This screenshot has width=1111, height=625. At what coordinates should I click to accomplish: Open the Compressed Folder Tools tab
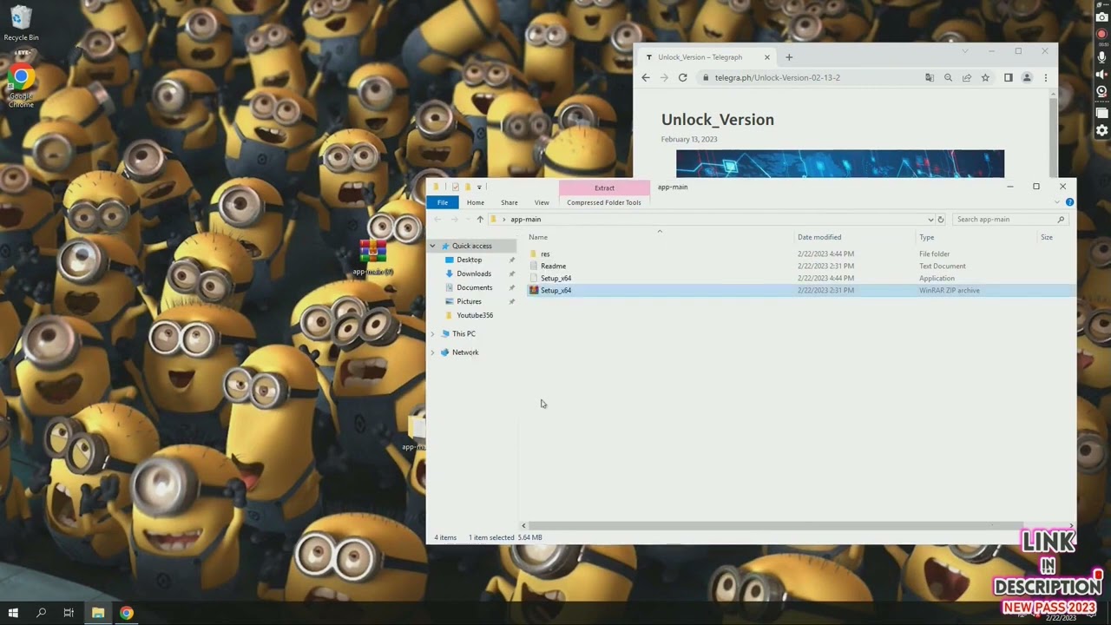click(604, 202)
